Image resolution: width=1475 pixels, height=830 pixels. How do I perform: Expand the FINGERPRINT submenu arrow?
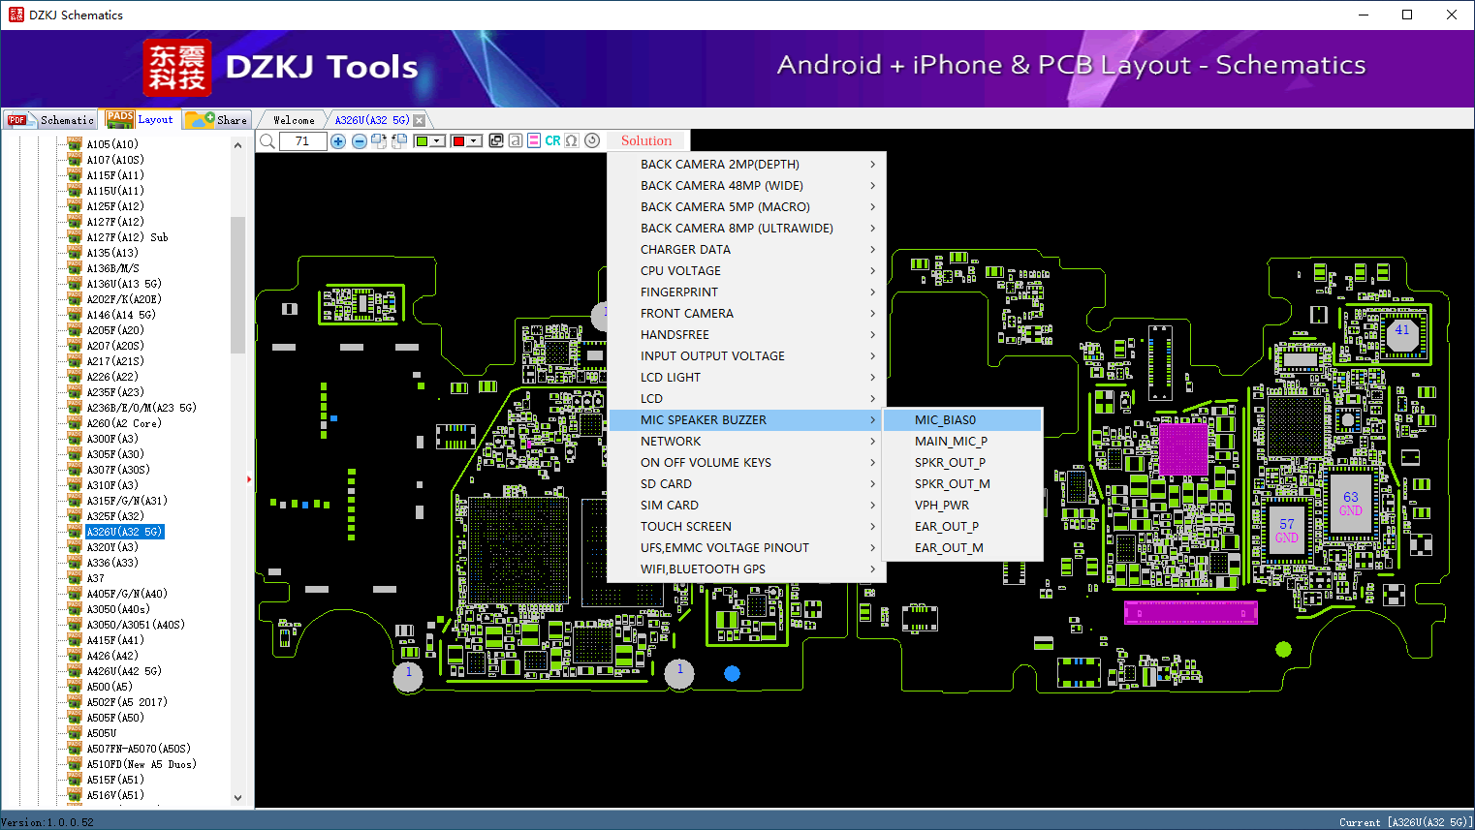coord(872,292)
